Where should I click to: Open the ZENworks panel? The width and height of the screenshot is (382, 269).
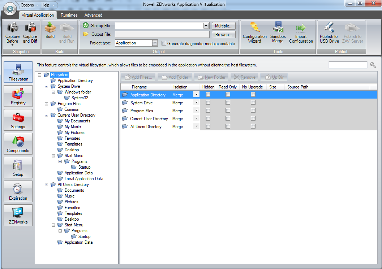coord(18,215)
